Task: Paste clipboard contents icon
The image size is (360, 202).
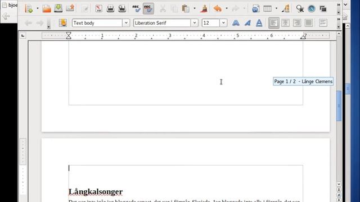Action: [186, 9]
